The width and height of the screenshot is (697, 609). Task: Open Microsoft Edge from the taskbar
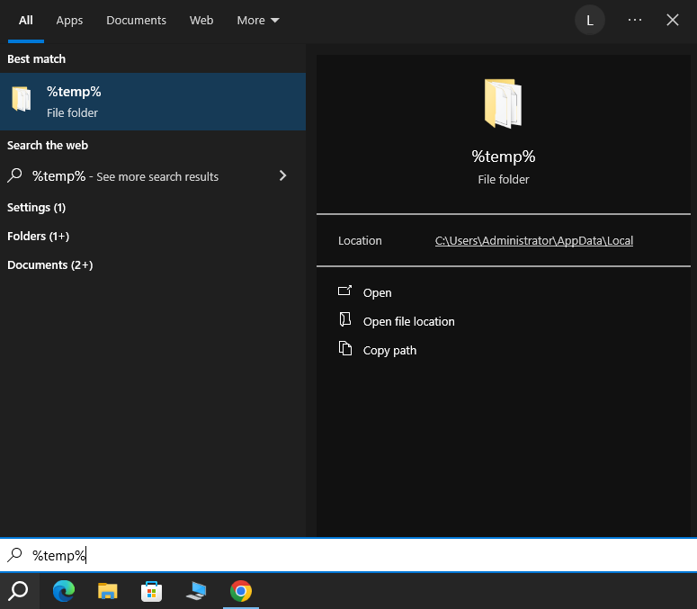(x=64, y=591)
